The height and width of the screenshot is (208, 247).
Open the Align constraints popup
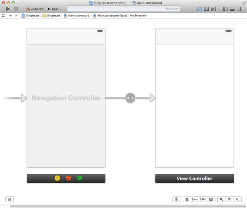pos(187,199)
